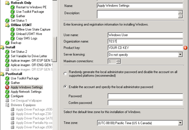This screenshot has height=130, width=189.
Task: Click the green check icon for Unload USMT Hive
Action: (x=13, y=34)
